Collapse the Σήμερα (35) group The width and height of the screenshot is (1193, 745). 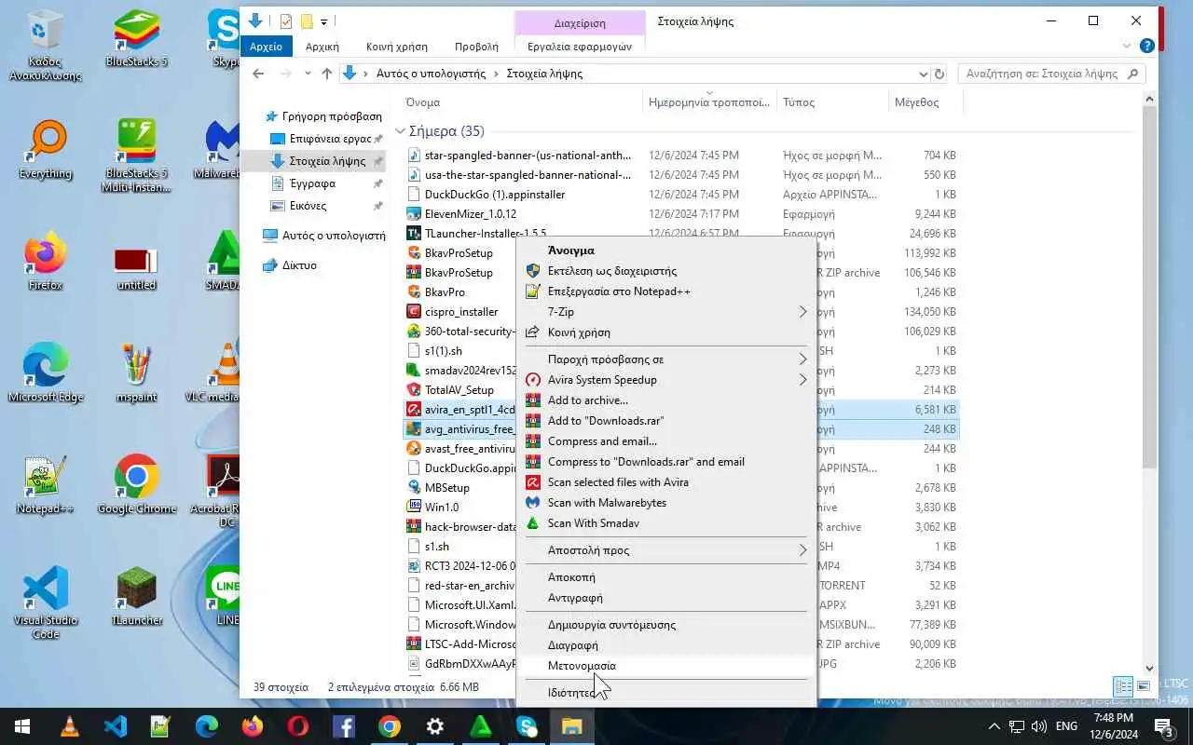point(400,131)
